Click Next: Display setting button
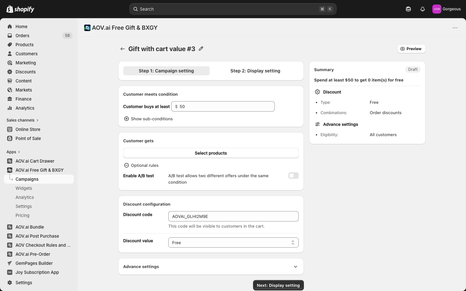 coord(278,285)
